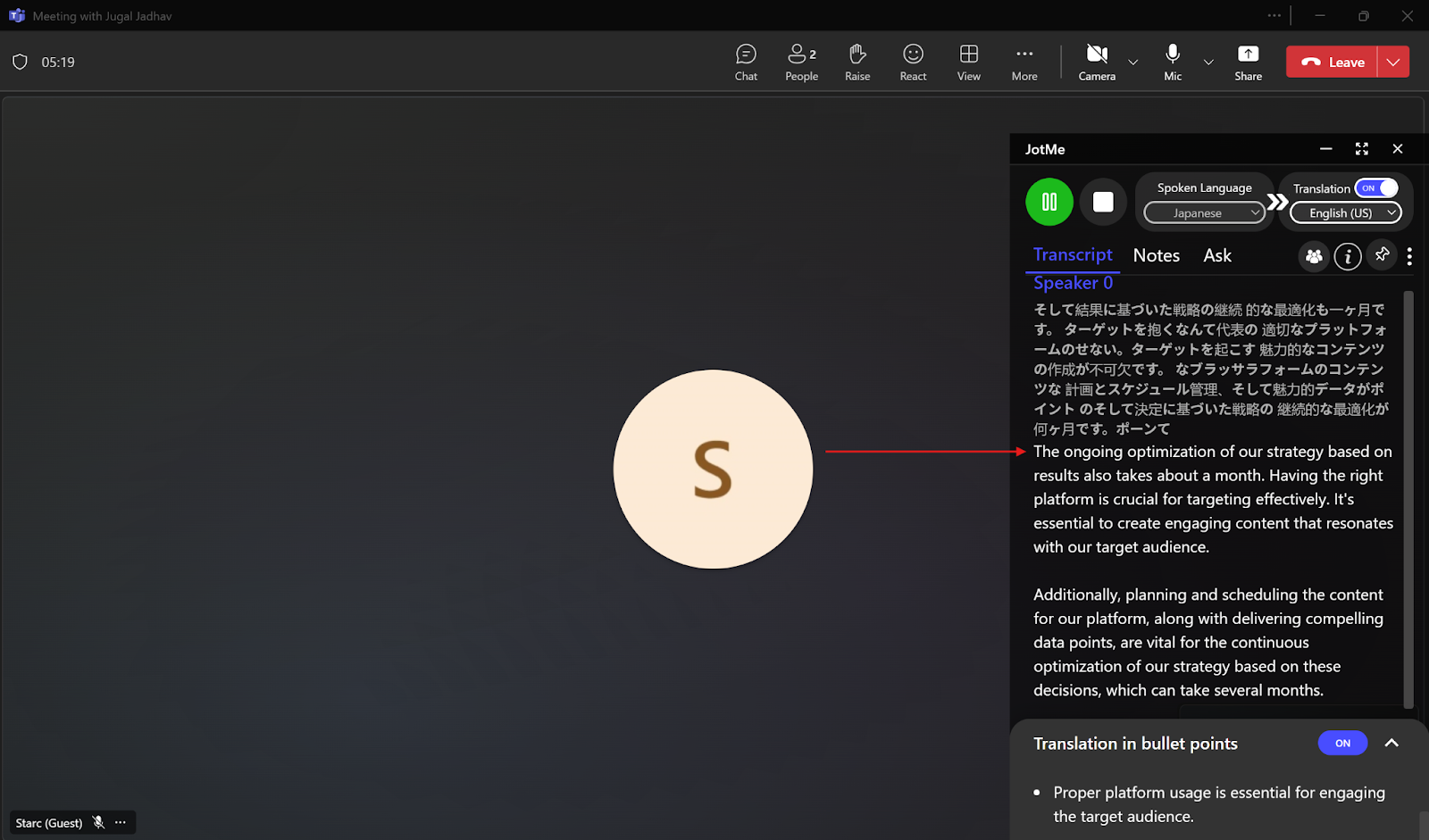This screenshot has width=1429, height=840.
Task: Click the JotMe pin icon
Action: coord(1382,255)
